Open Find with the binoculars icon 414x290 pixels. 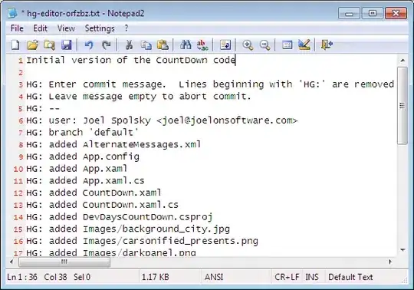click(186, 45)
